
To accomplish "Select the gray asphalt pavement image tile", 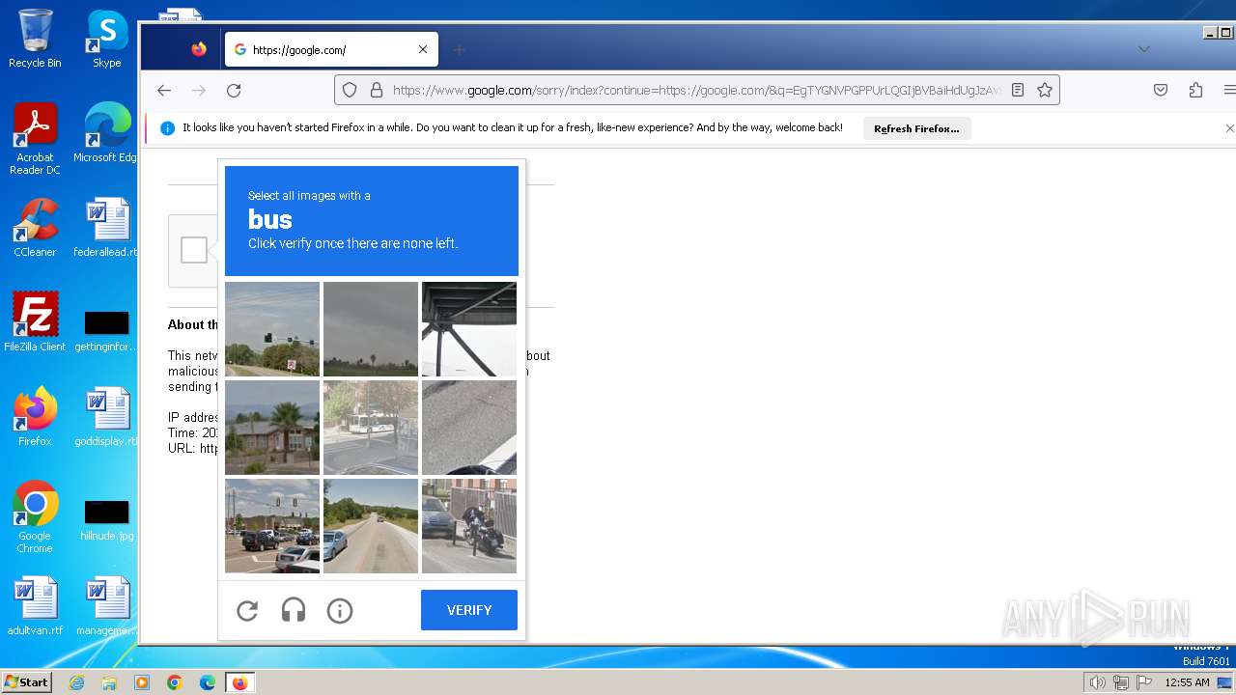I will 469,428.
